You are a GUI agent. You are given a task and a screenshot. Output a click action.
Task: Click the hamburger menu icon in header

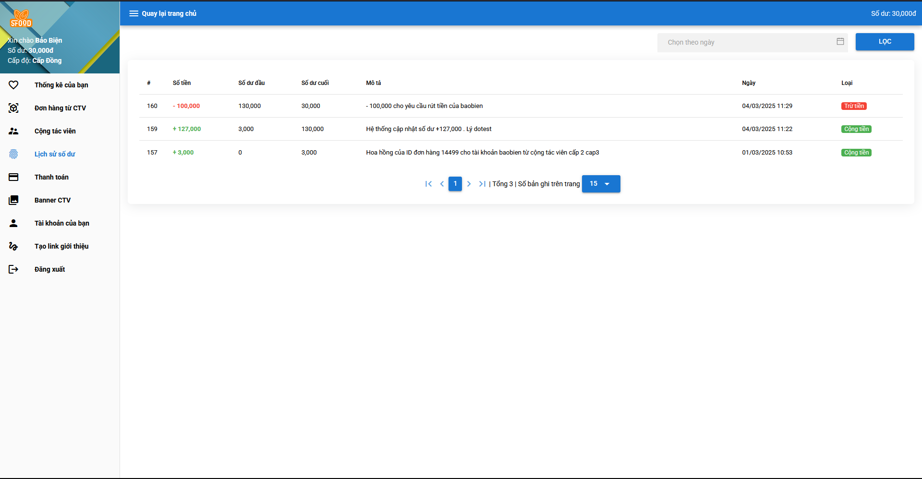pyautogui.click(x=133, y=13)
